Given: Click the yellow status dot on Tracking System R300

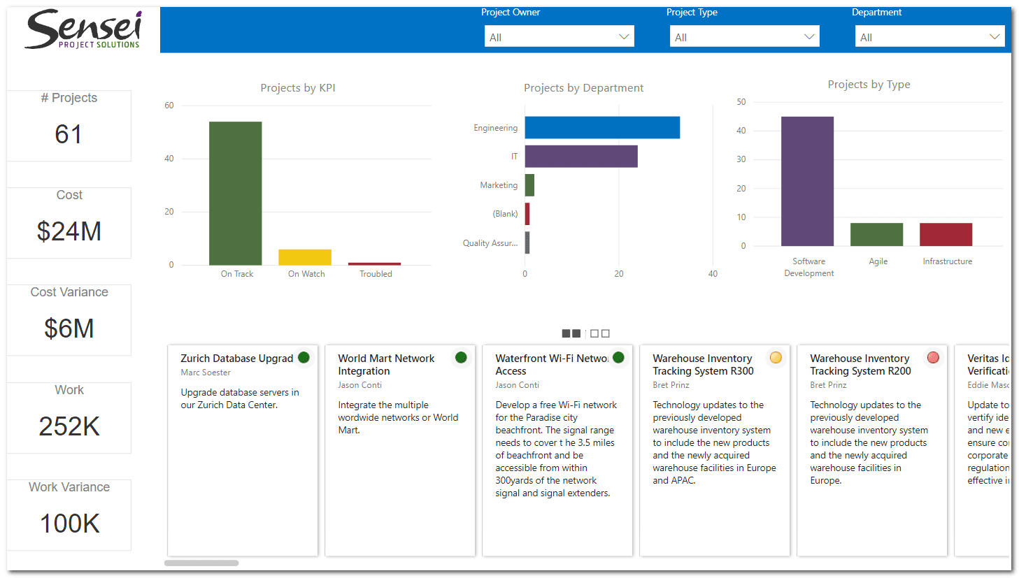Looking at the screenshot, I should 776,357.
